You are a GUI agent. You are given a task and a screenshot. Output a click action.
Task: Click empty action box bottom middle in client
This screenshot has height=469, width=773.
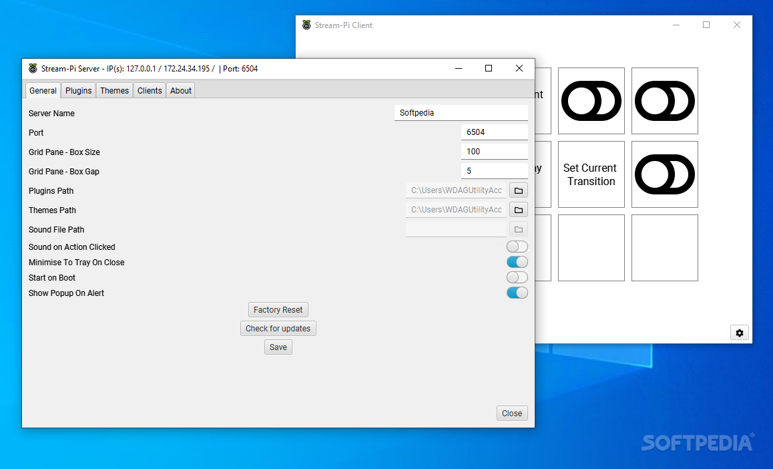(x=591, y=248)
